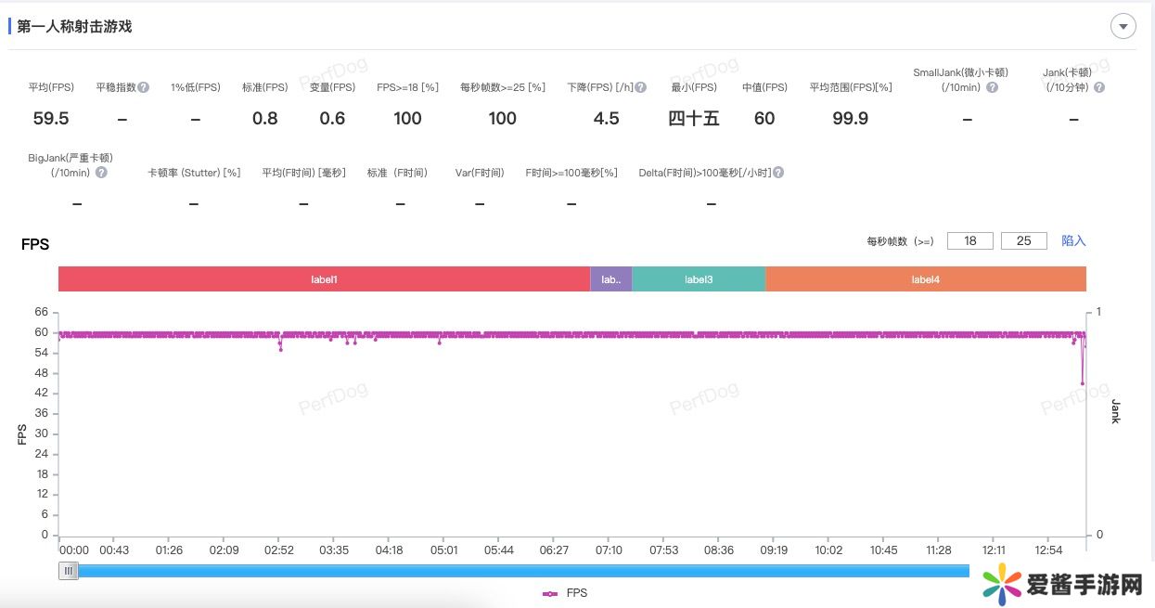Show help for BigJank (/10min)
The image size is (1155, 608).
pyautogui.click(x=101, y=173)
